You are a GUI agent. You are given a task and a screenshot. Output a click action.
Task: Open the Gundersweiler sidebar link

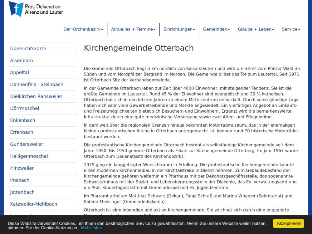point(27,144)
